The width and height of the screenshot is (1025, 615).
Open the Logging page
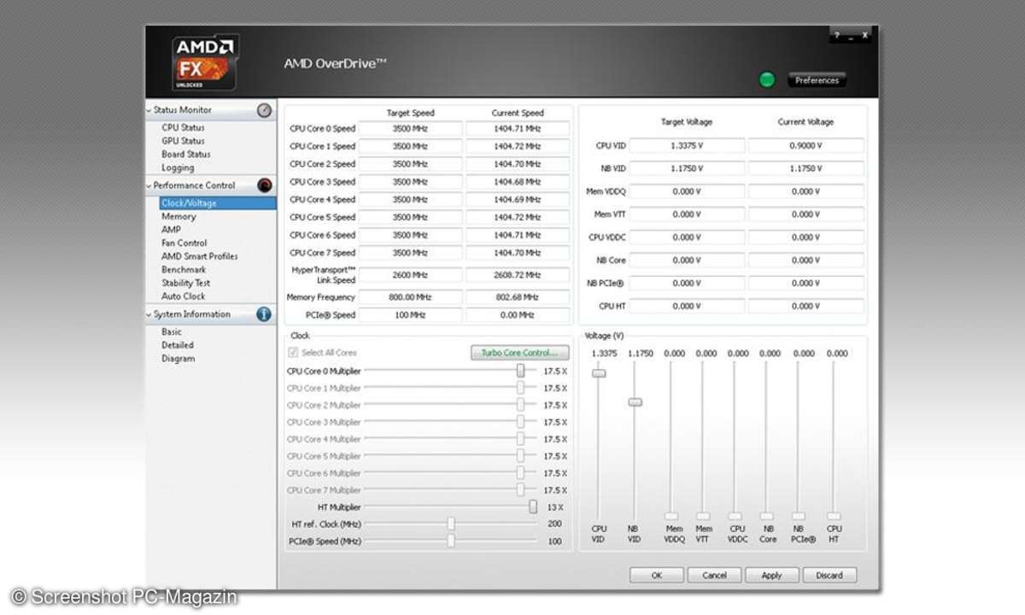point(178,168)
